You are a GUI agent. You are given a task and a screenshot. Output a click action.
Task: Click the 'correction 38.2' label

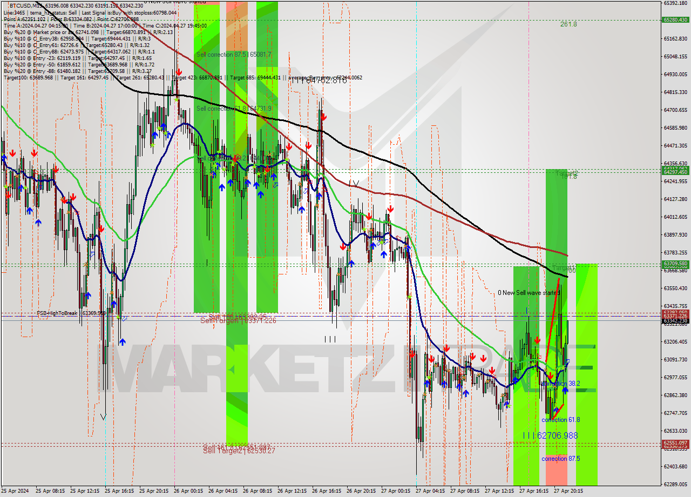(560, 384)
